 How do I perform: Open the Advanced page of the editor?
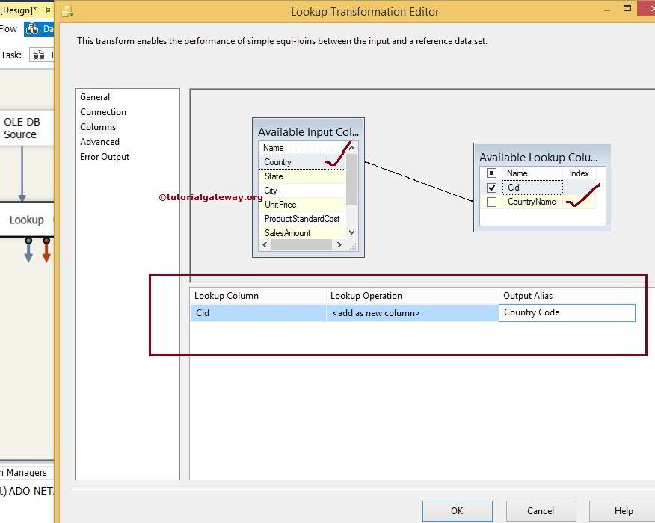(x=99, y=141)
